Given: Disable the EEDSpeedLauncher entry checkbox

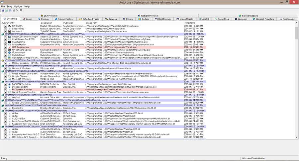Looking at the screenshot, I should coord(5,90).
